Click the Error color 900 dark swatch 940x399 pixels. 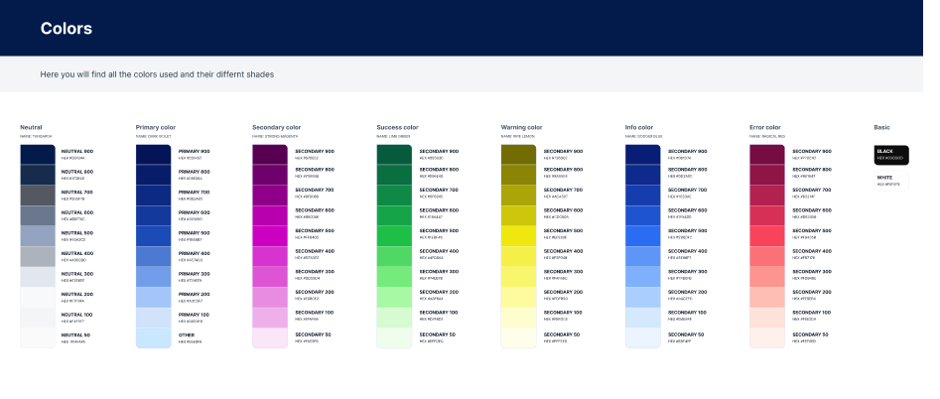(x=766, y=154)
